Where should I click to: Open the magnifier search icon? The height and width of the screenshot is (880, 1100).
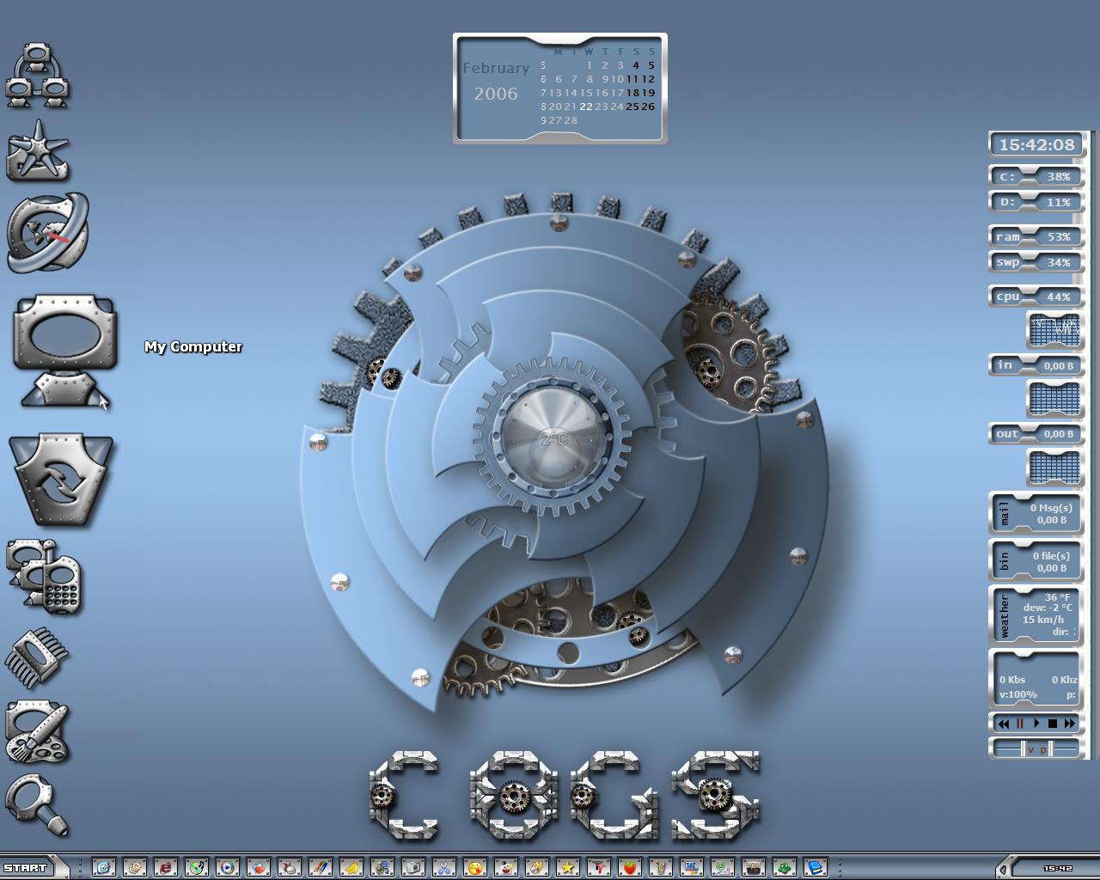tap(37, 805)
